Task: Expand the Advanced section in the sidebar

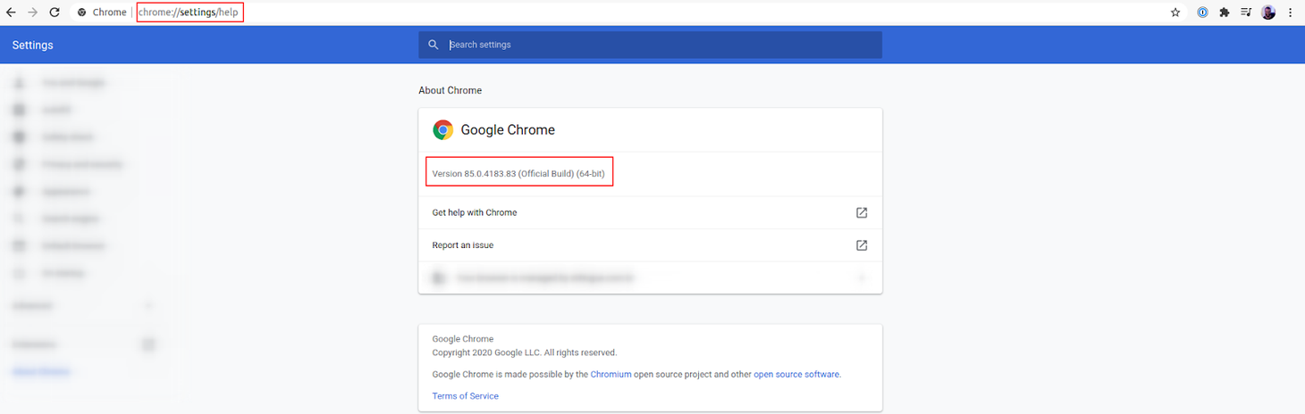Action: point(147,305)
